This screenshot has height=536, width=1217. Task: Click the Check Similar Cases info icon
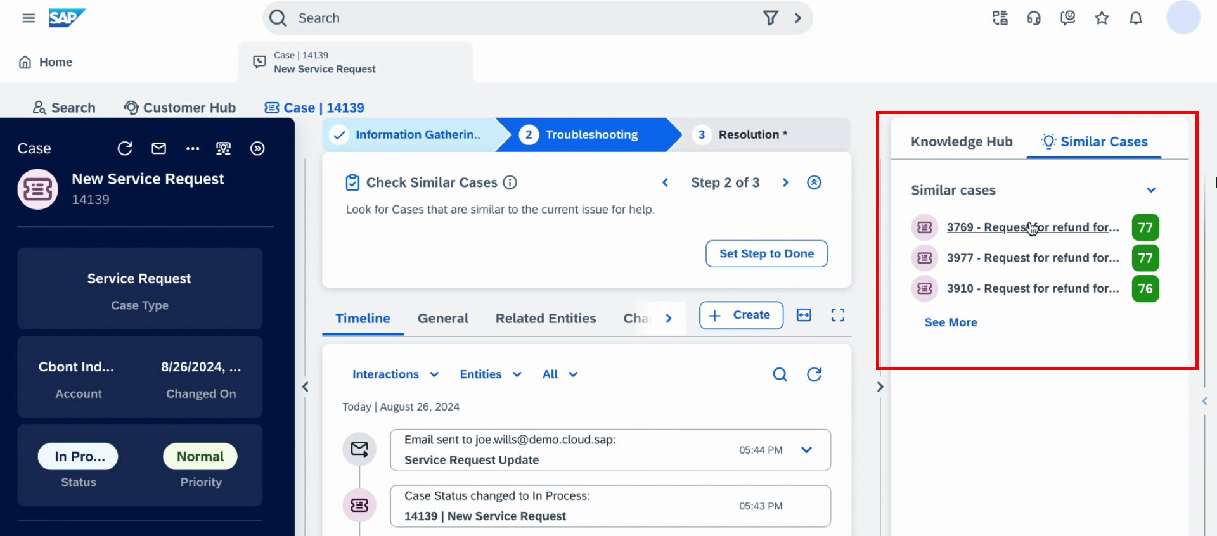[510, 182]
